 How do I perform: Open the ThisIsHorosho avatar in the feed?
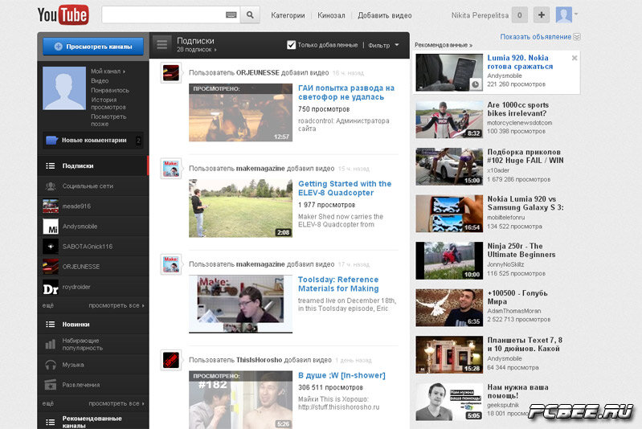[x=170, y=360]
